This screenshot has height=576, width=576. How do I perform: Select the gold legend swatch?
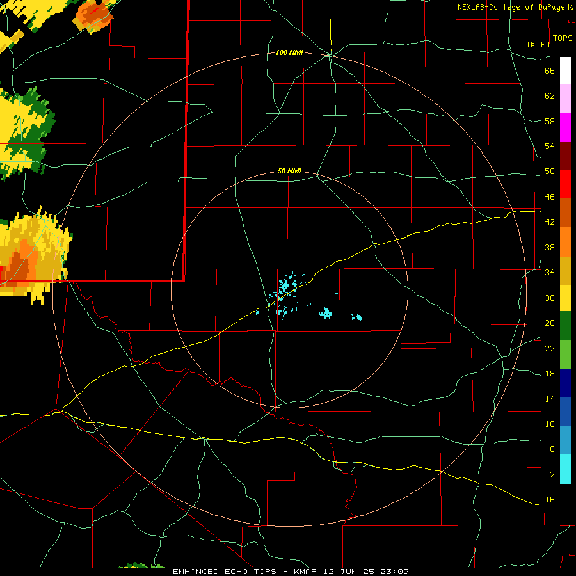565,271
